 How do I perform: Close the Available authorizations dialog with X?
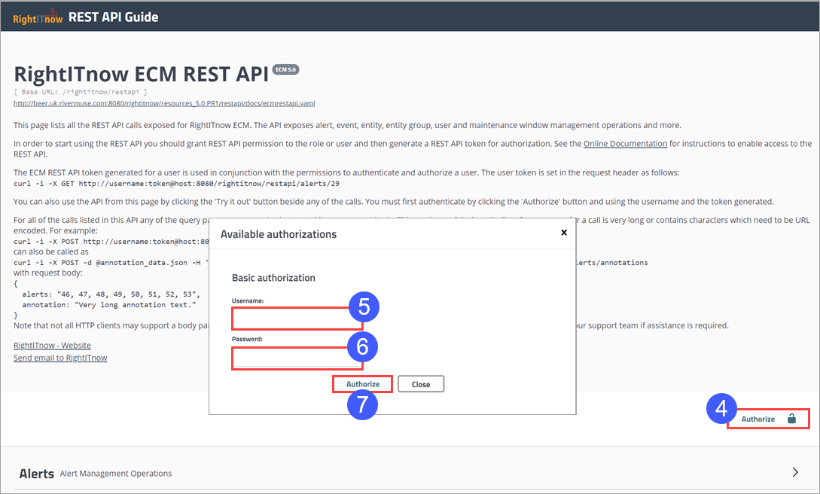tap(564, 233)
